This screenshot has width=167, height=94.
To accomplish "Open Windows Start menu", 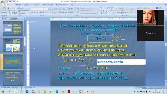I will [x=3, y=92].
